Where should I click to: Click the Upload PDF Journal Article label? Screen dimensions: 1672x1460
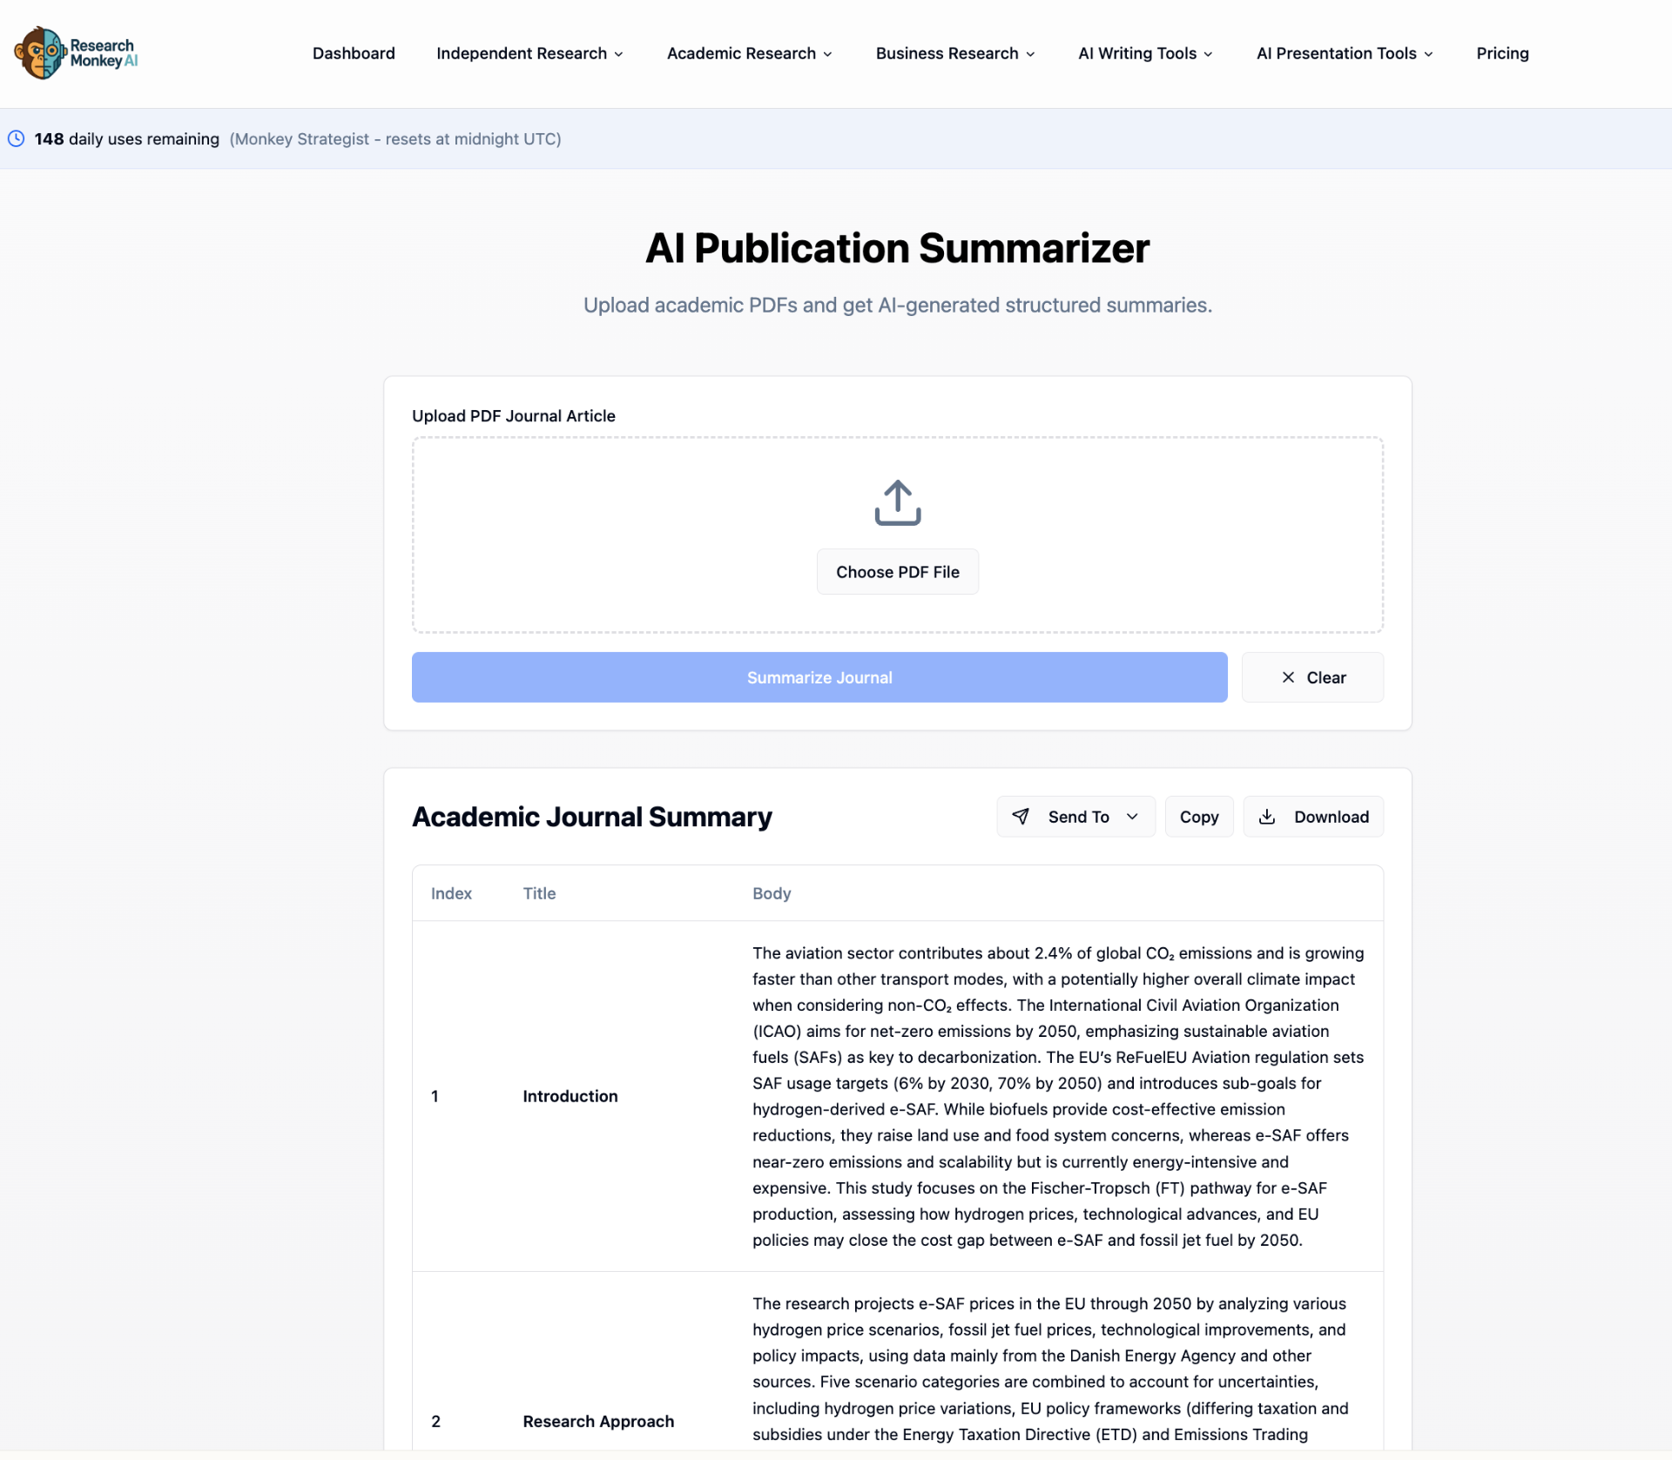[514, 416]
